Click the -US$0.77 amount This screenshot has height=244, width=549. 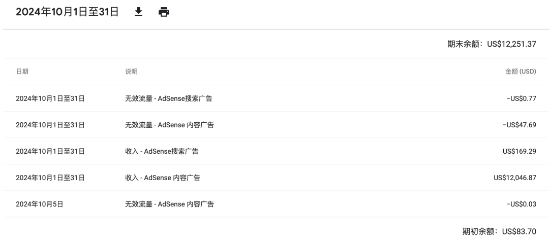pyautogui.click(x=522, y=98)
